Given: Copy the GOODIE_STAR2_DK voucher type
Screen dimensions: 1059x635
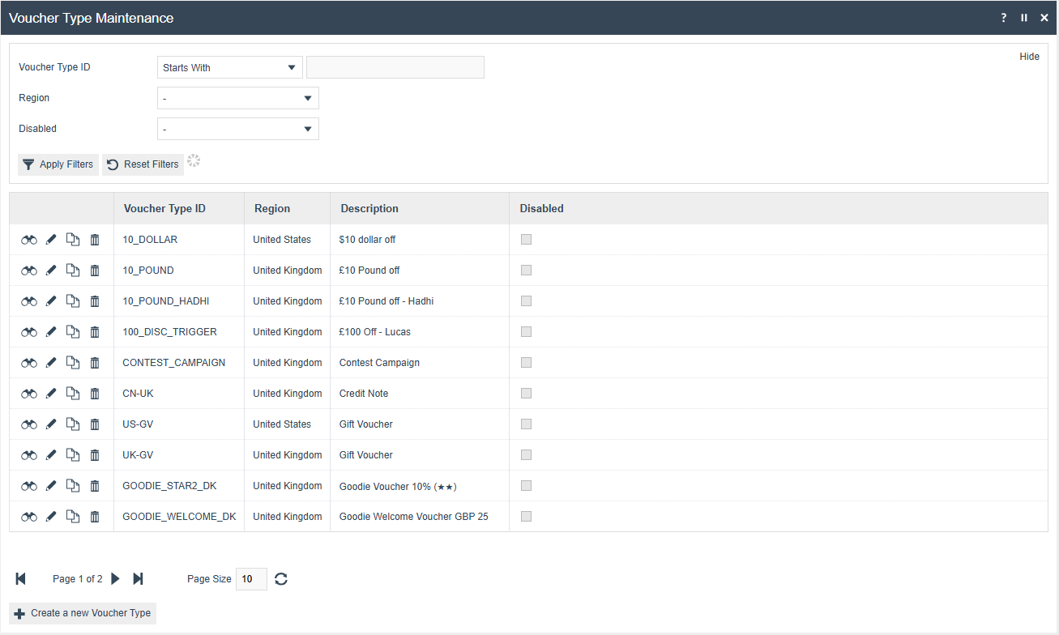Looking at the screenshot, I should point(73,486).
